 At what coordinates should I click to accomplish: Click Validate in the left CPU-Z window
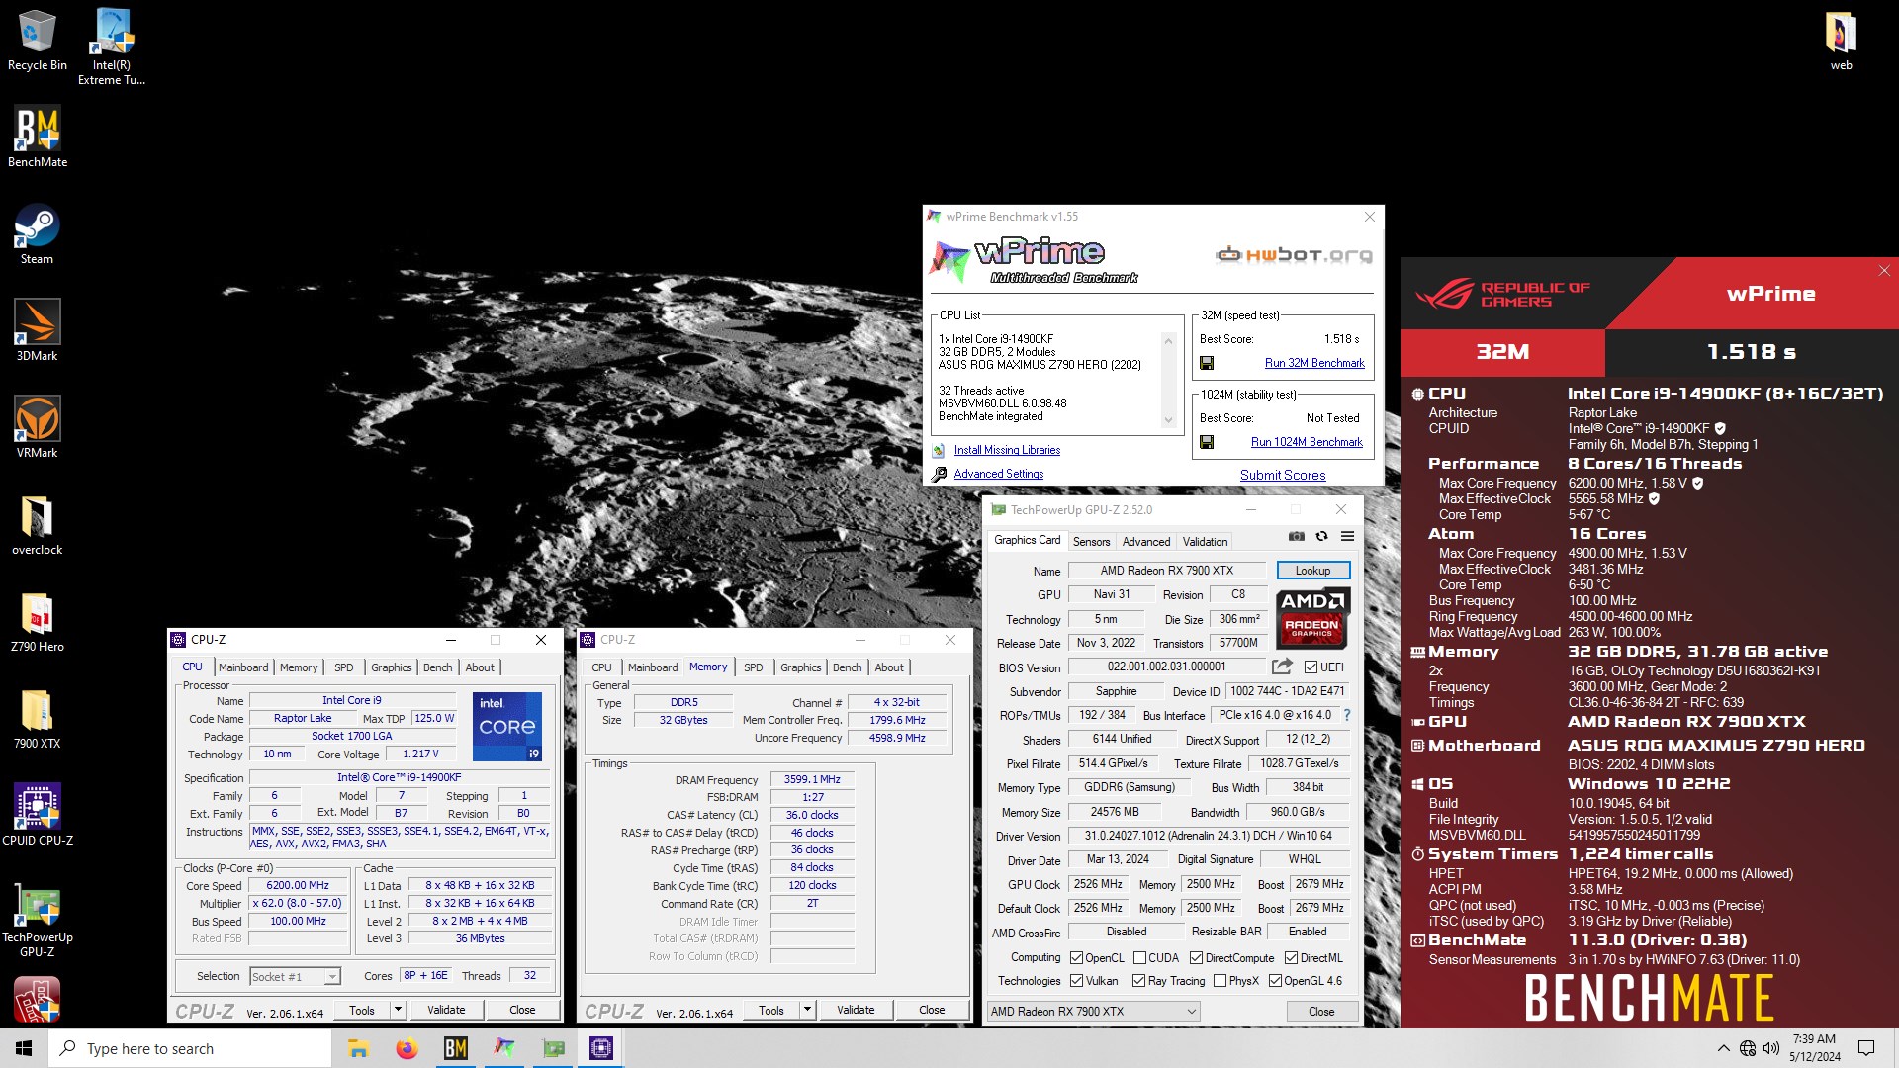(446, 1010)
